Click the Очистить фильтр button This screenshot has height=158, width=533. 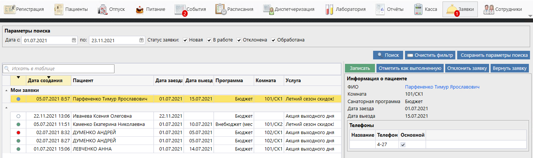[430, 55]
